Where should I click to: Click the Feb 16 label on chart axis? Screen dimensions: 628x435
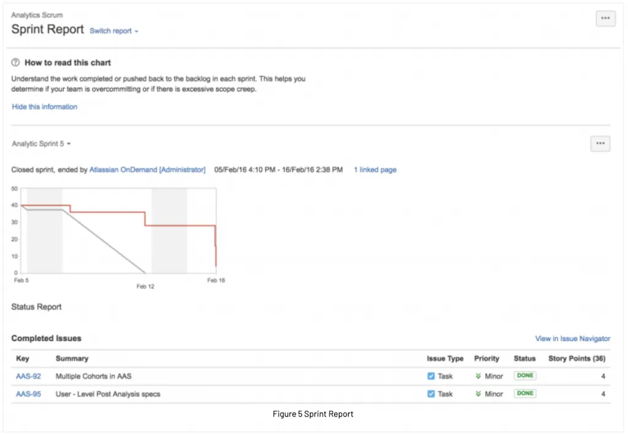click(x=216, y=280)
